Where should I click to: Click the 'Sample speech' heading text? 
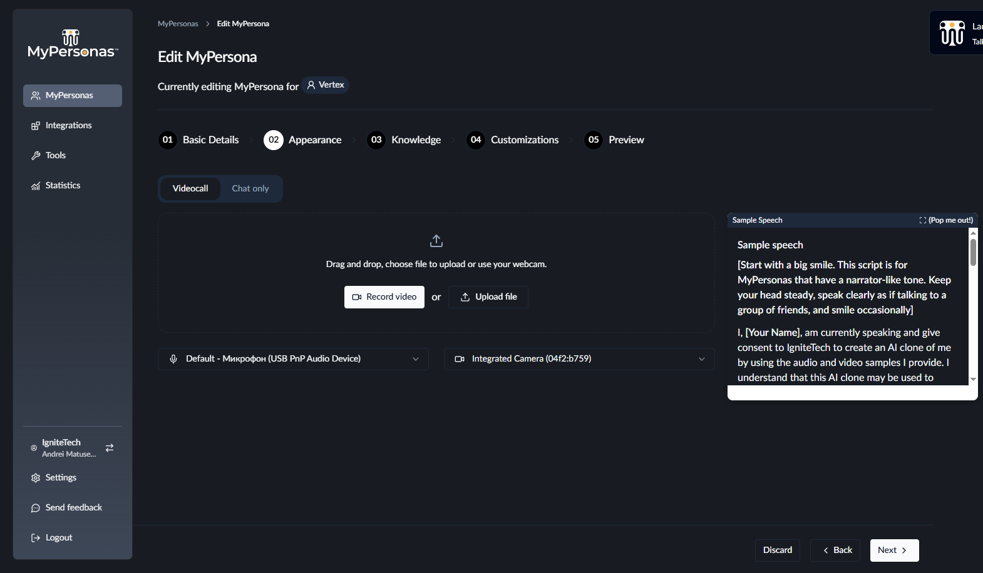click(770, 245)
